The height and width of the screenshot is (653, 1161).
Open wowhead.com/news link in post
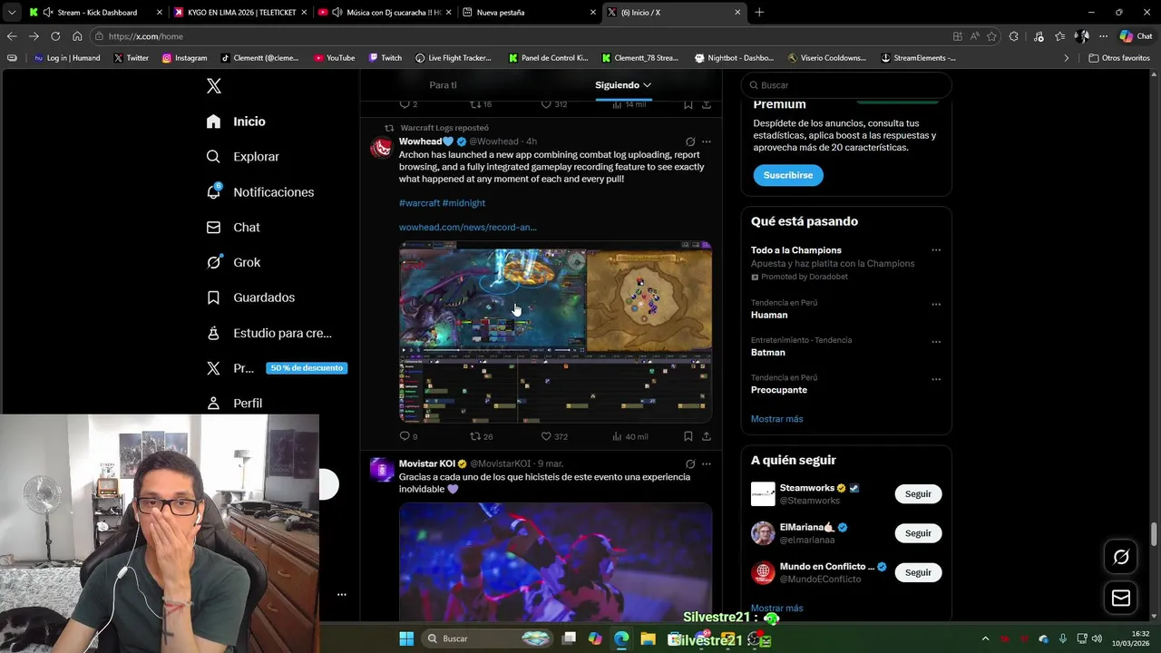pyautogui.click(x=467, y=228)
